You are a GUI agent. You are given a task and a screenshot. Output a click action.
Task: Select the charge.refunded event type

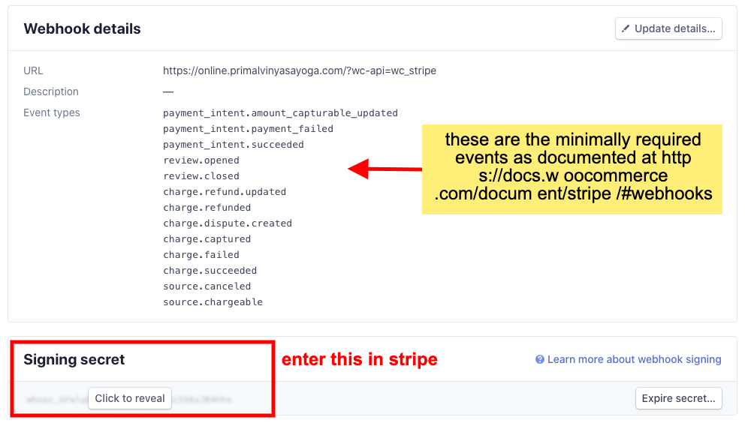(x=207, y=208)
